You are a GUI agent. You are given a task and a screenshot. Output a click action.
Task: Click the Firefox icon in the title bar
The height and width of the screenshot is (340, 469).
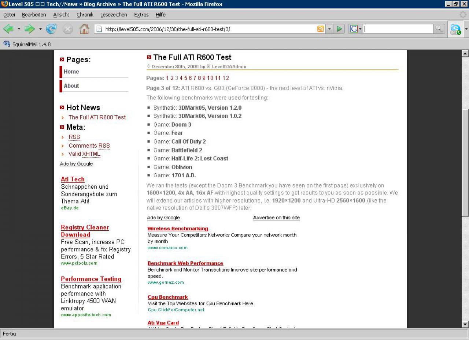[4, 4]
